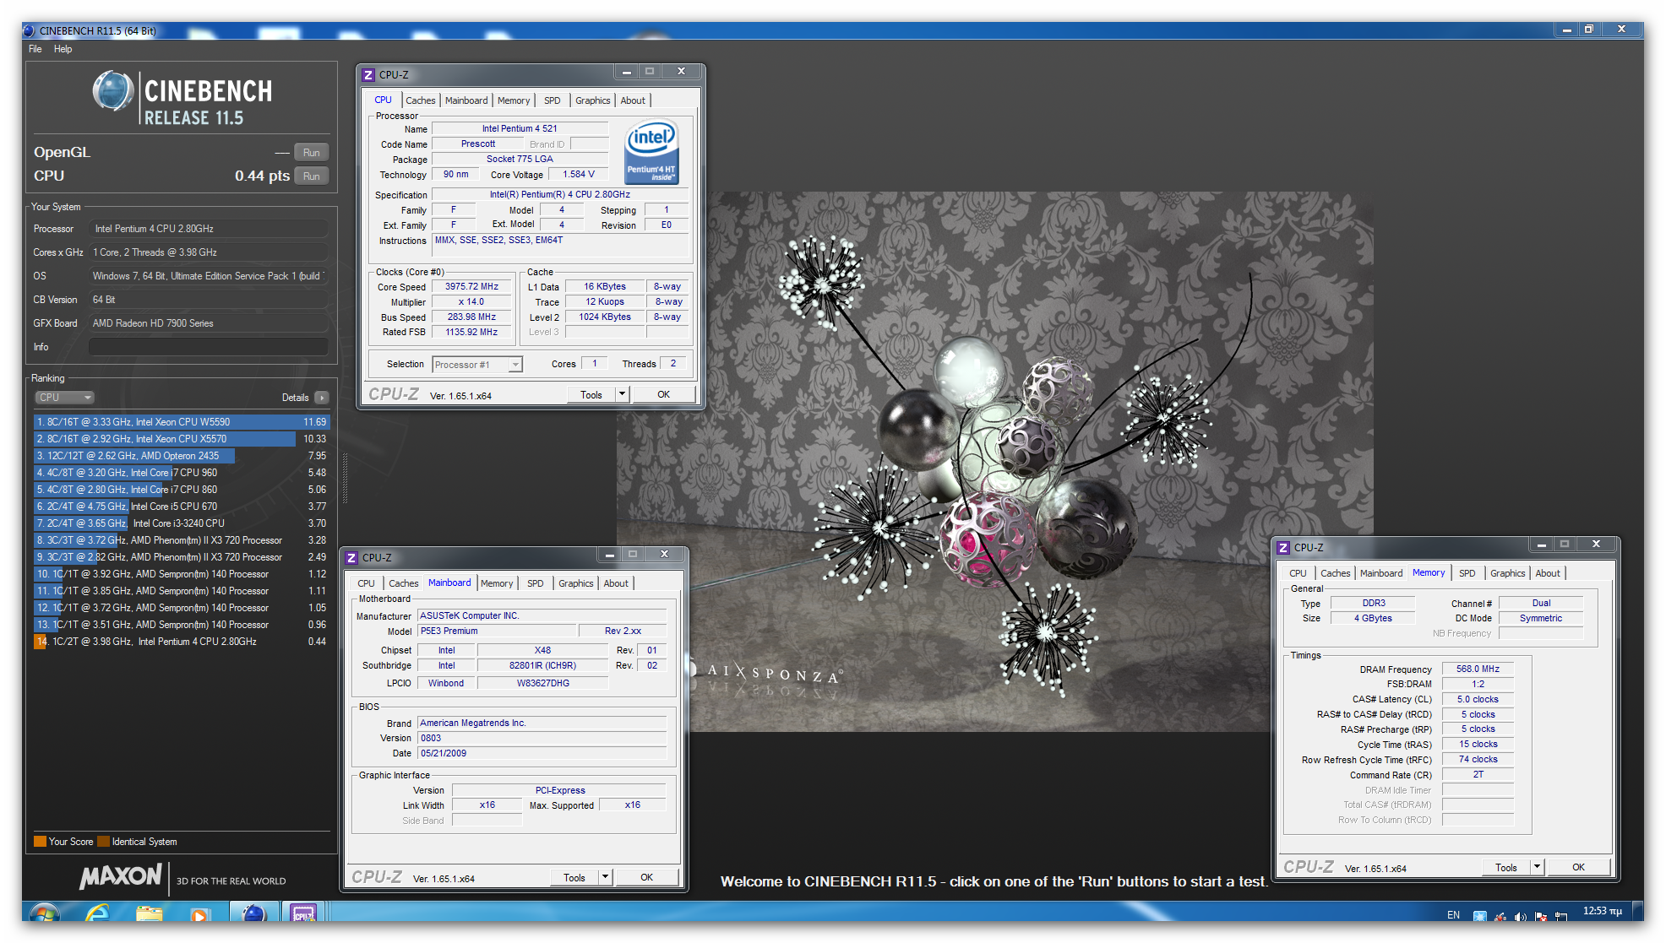Open the Cinebench File menu

pyautogui.click(x=35, y=49)
